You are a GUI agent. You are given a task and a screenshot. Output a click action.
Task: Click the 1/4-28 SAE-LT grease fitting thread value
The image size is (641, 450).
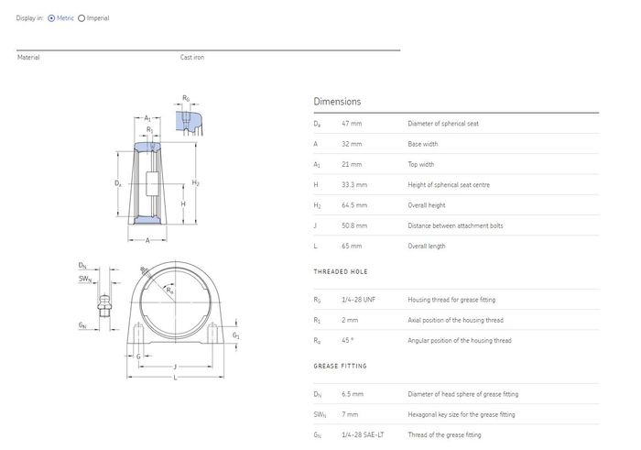(364, 434)
